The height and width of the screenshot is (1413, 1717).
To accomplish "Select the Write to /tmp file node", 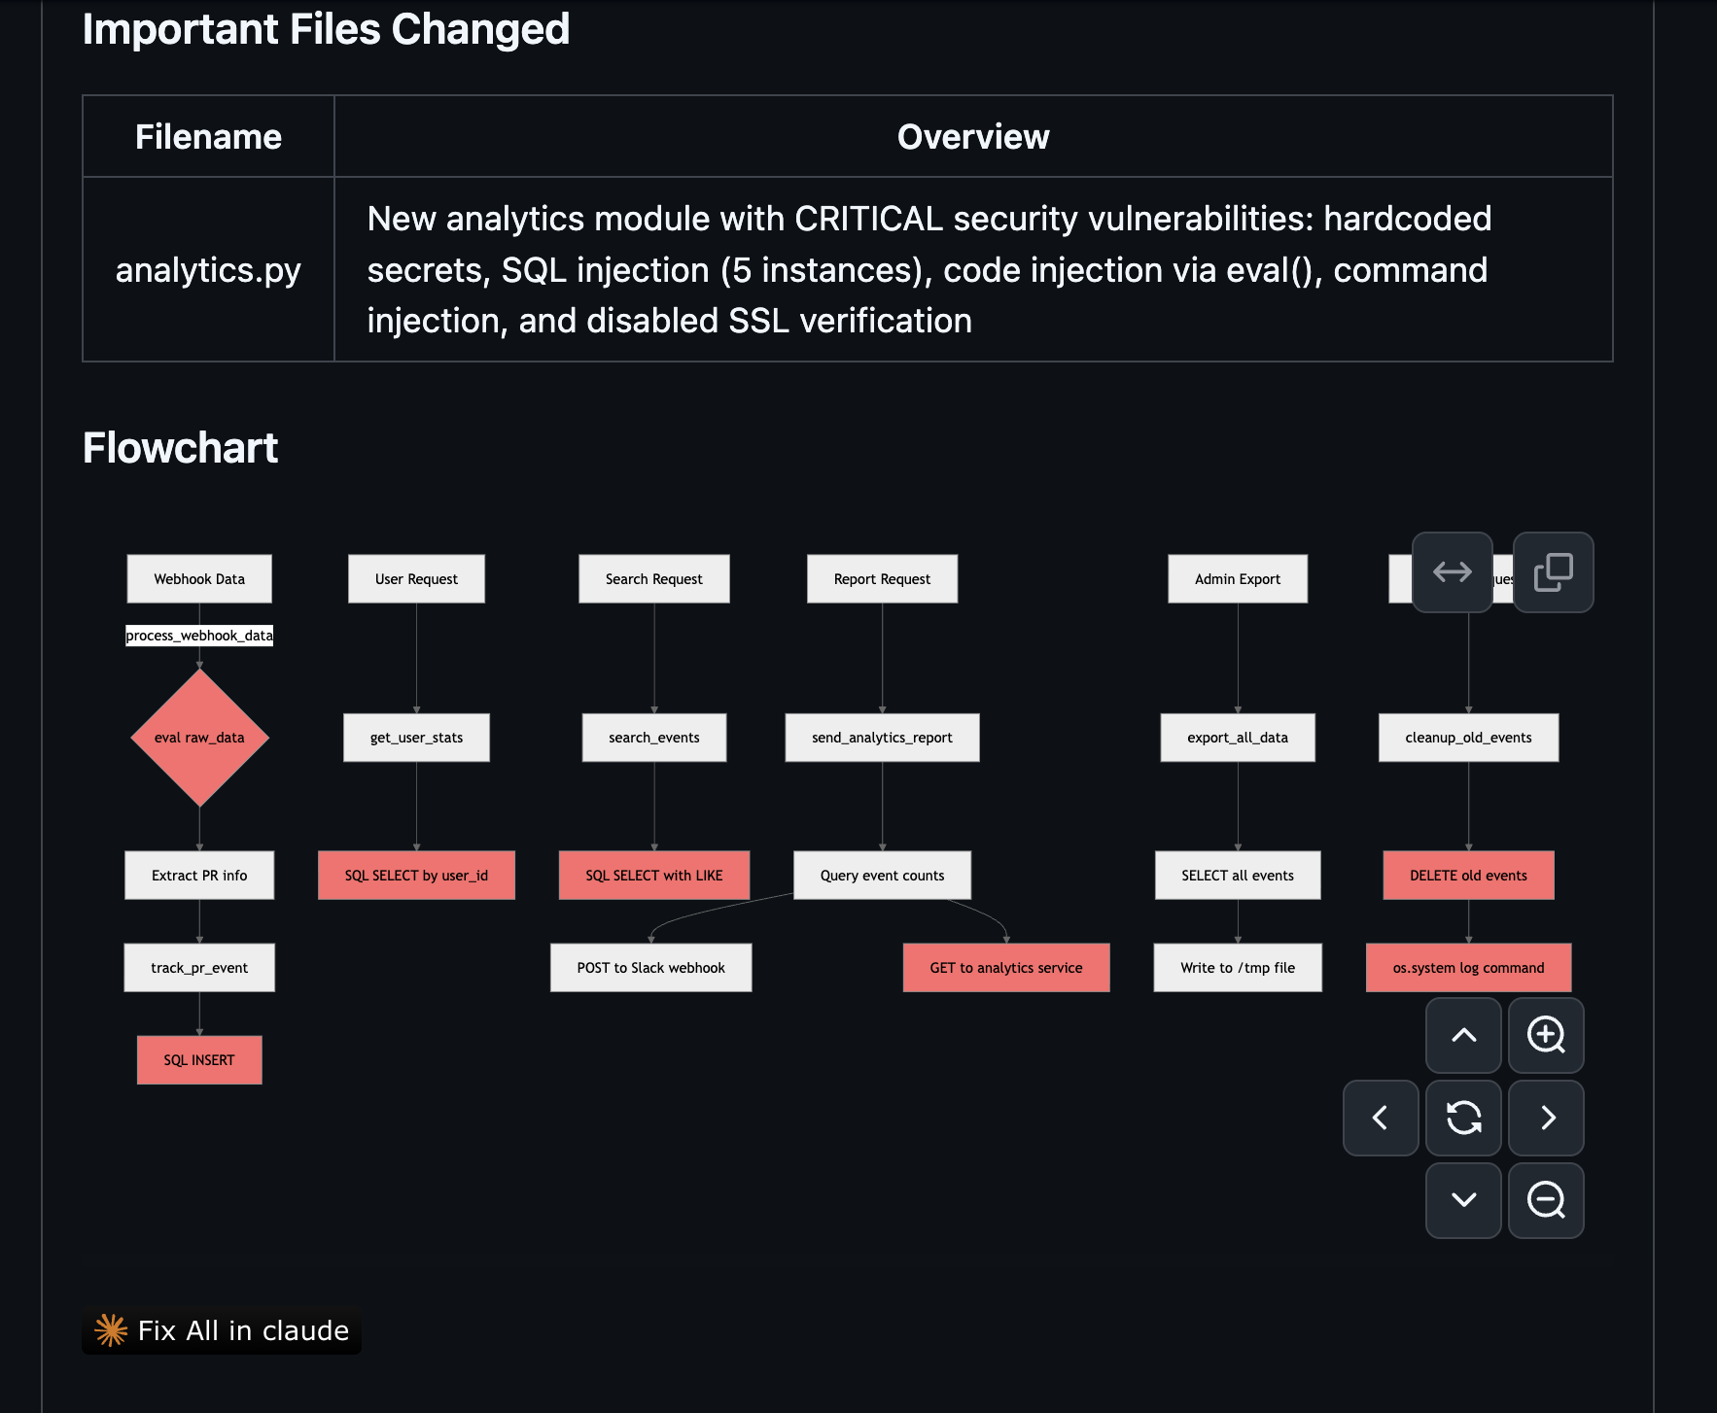I will (x=1237, y=967).
